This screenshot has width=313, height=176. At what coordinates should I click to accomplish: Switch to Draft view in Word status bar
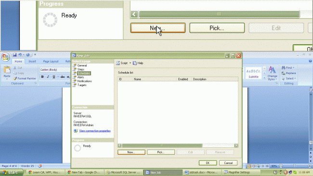267,166
